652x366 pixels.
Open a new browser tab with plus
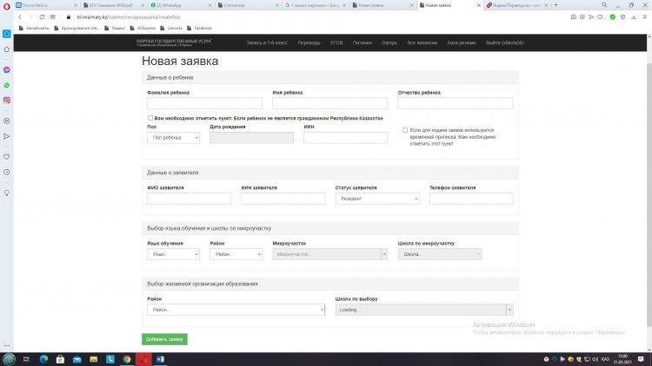[x=556, y=5]
